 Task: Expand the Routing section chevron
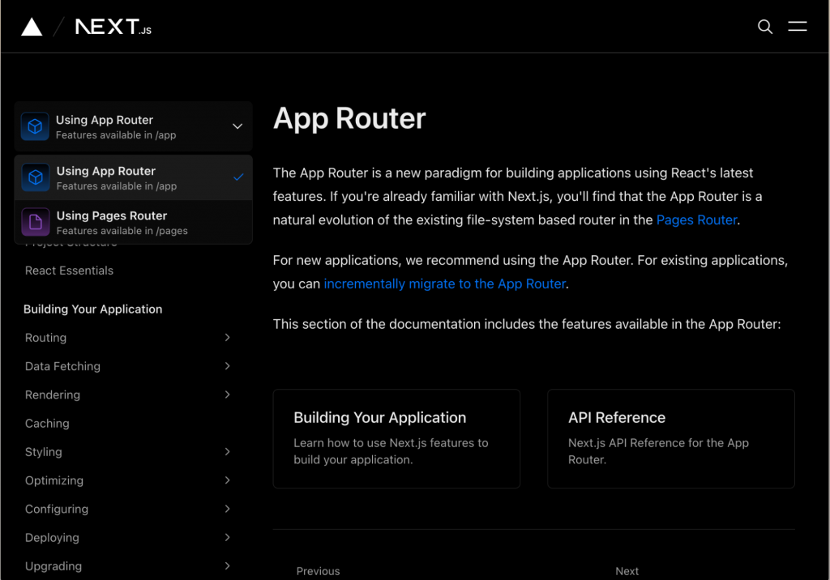227,338
